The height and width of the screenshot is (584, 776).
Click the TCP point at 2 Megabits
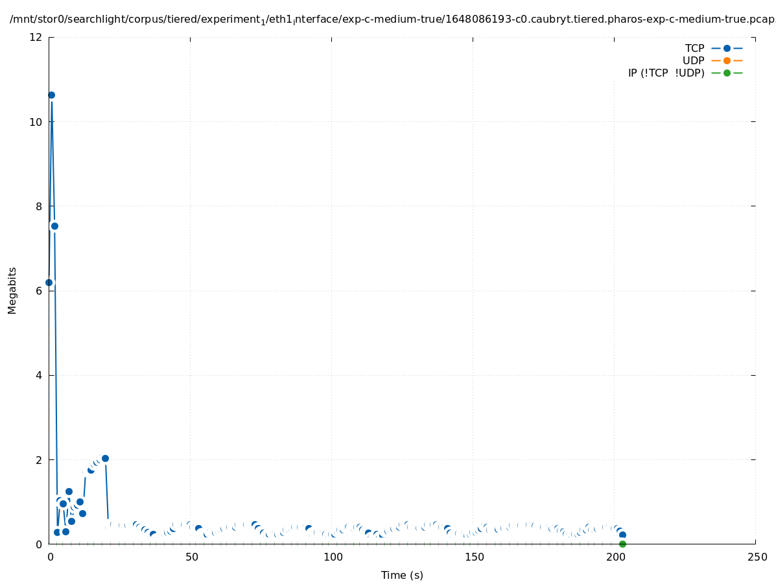pos(105,458)
